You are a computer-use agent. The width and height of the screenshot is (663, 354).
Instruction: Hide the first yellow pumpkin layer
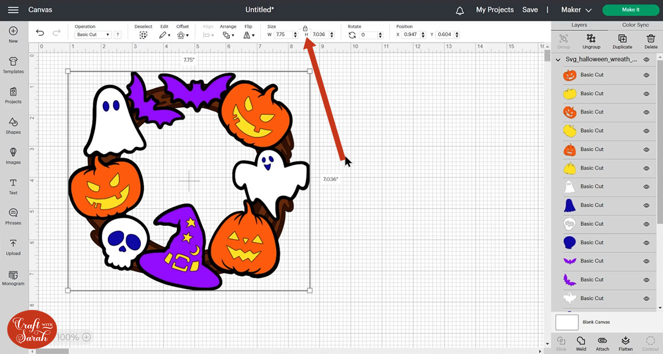(646, 94)
